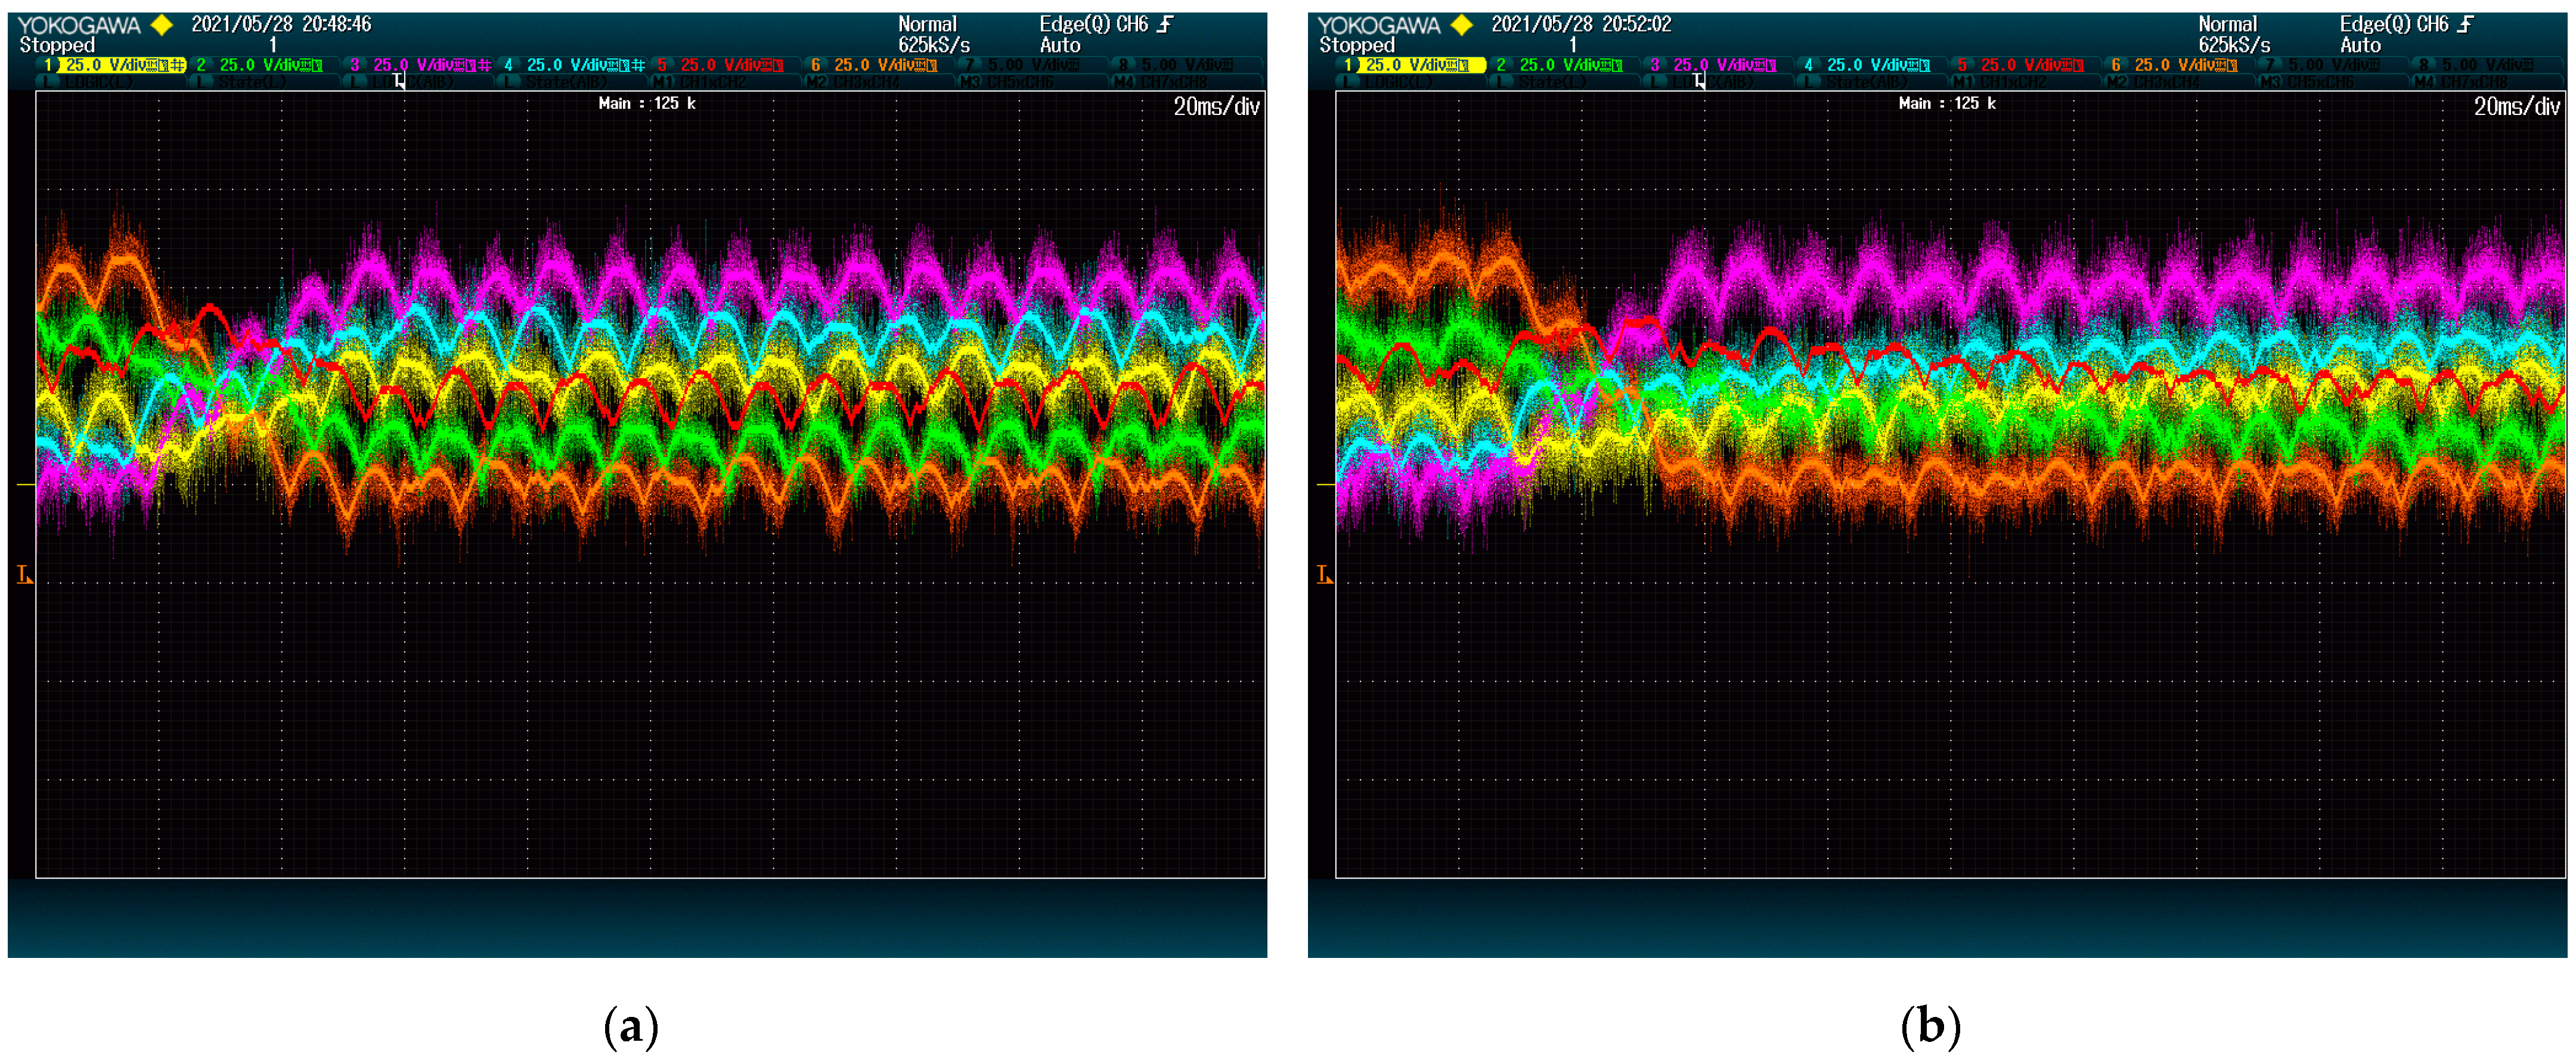The image size is (2576, 1061).
Task: Click the Yokogawa diamond logo in panel (a)
Action: (161, 25)
